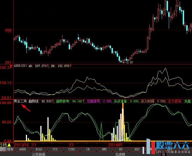
Task: Click the 黄金三角 indicator name
Action: click(20, 101)
